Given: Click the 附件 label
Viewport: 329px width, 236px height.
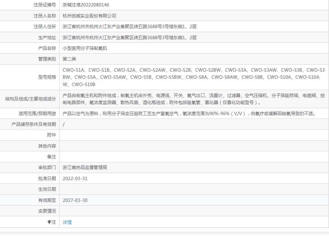Looking at the screenshot, I should pyautogui.click(x=52, y=135).
